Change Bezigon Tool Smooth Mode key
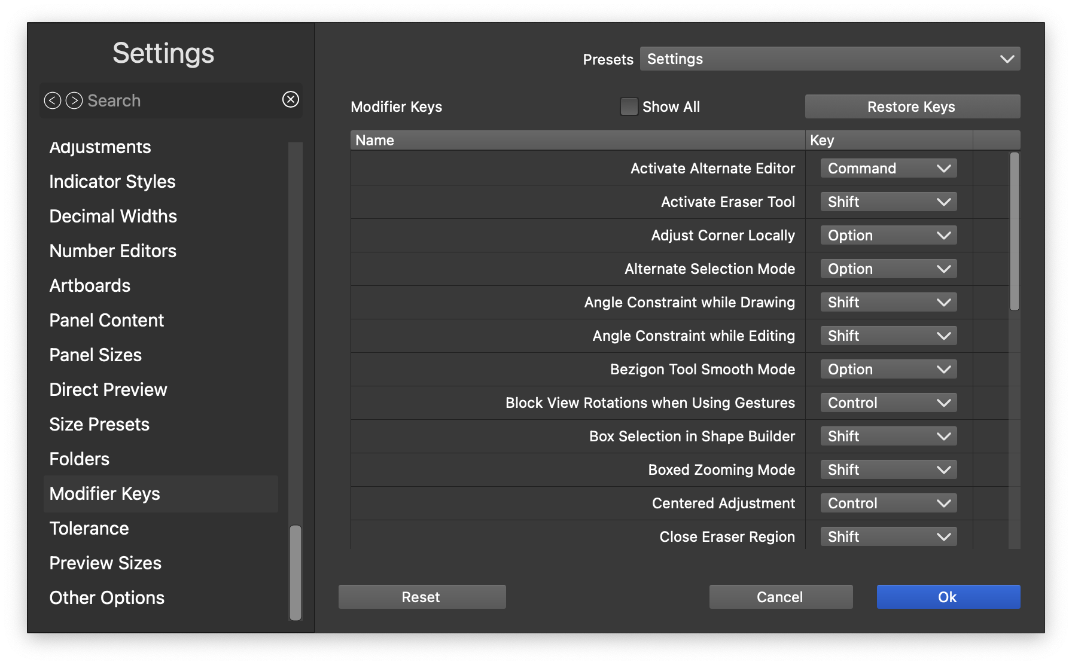Image resolution: width=1072 pixels, height=665 pixels. [x=888, y=370]
